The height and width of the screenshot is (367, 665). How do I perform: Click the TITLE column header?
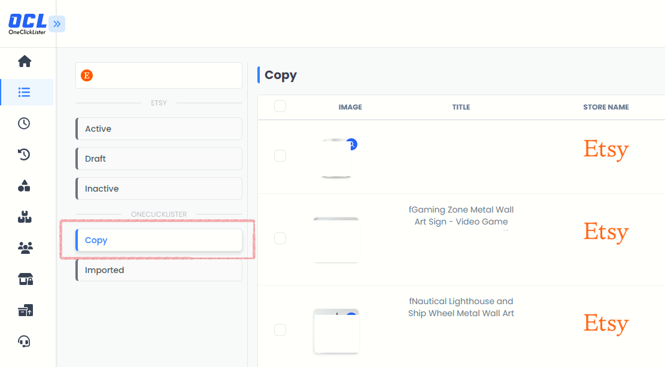(x=461, y=107)
